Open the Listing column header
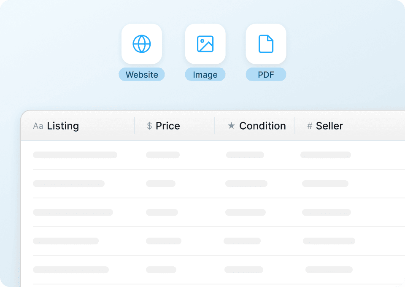Image resolution: width=405 pixels, height=287 pixels. pos(64,126)
